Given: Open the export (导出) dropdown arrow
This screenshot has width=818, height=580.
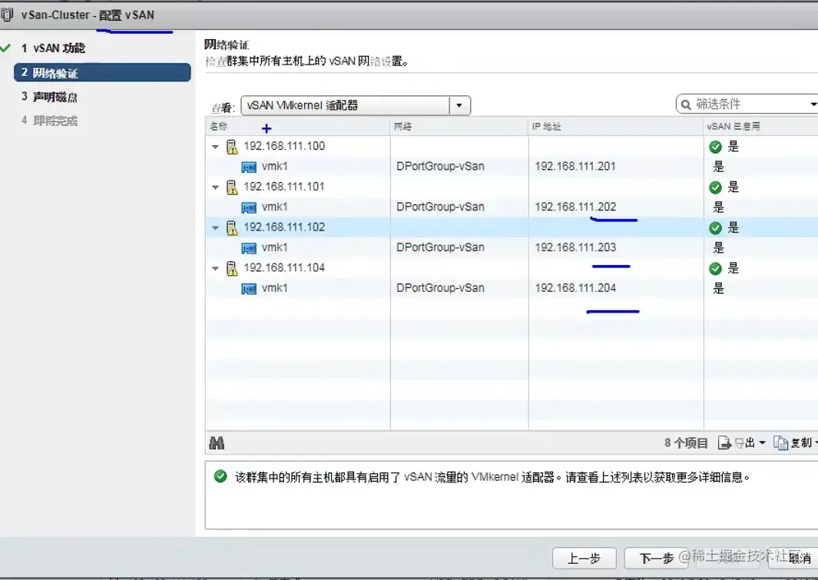Looking at the screenshot, I should tap(762, 442).
